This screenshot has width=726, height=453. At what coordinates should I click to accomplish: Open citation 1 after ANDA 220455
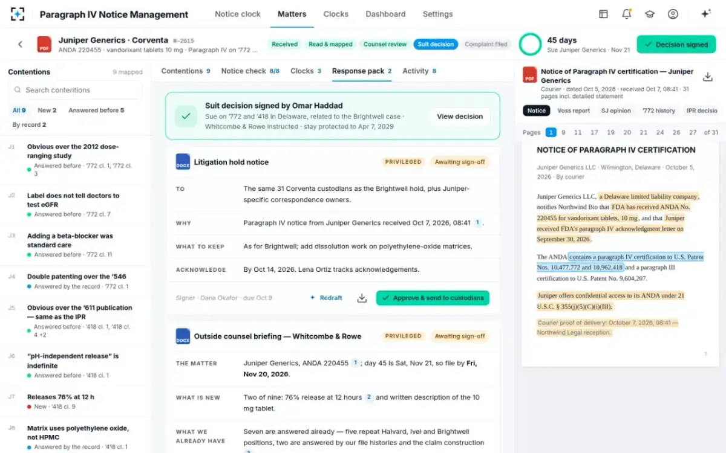point(356,363)
